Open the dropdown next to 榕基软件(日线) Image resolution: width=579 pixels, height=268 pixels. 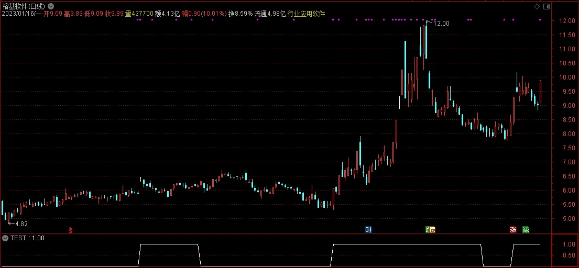pyautogui.click(x=51, y=6)
